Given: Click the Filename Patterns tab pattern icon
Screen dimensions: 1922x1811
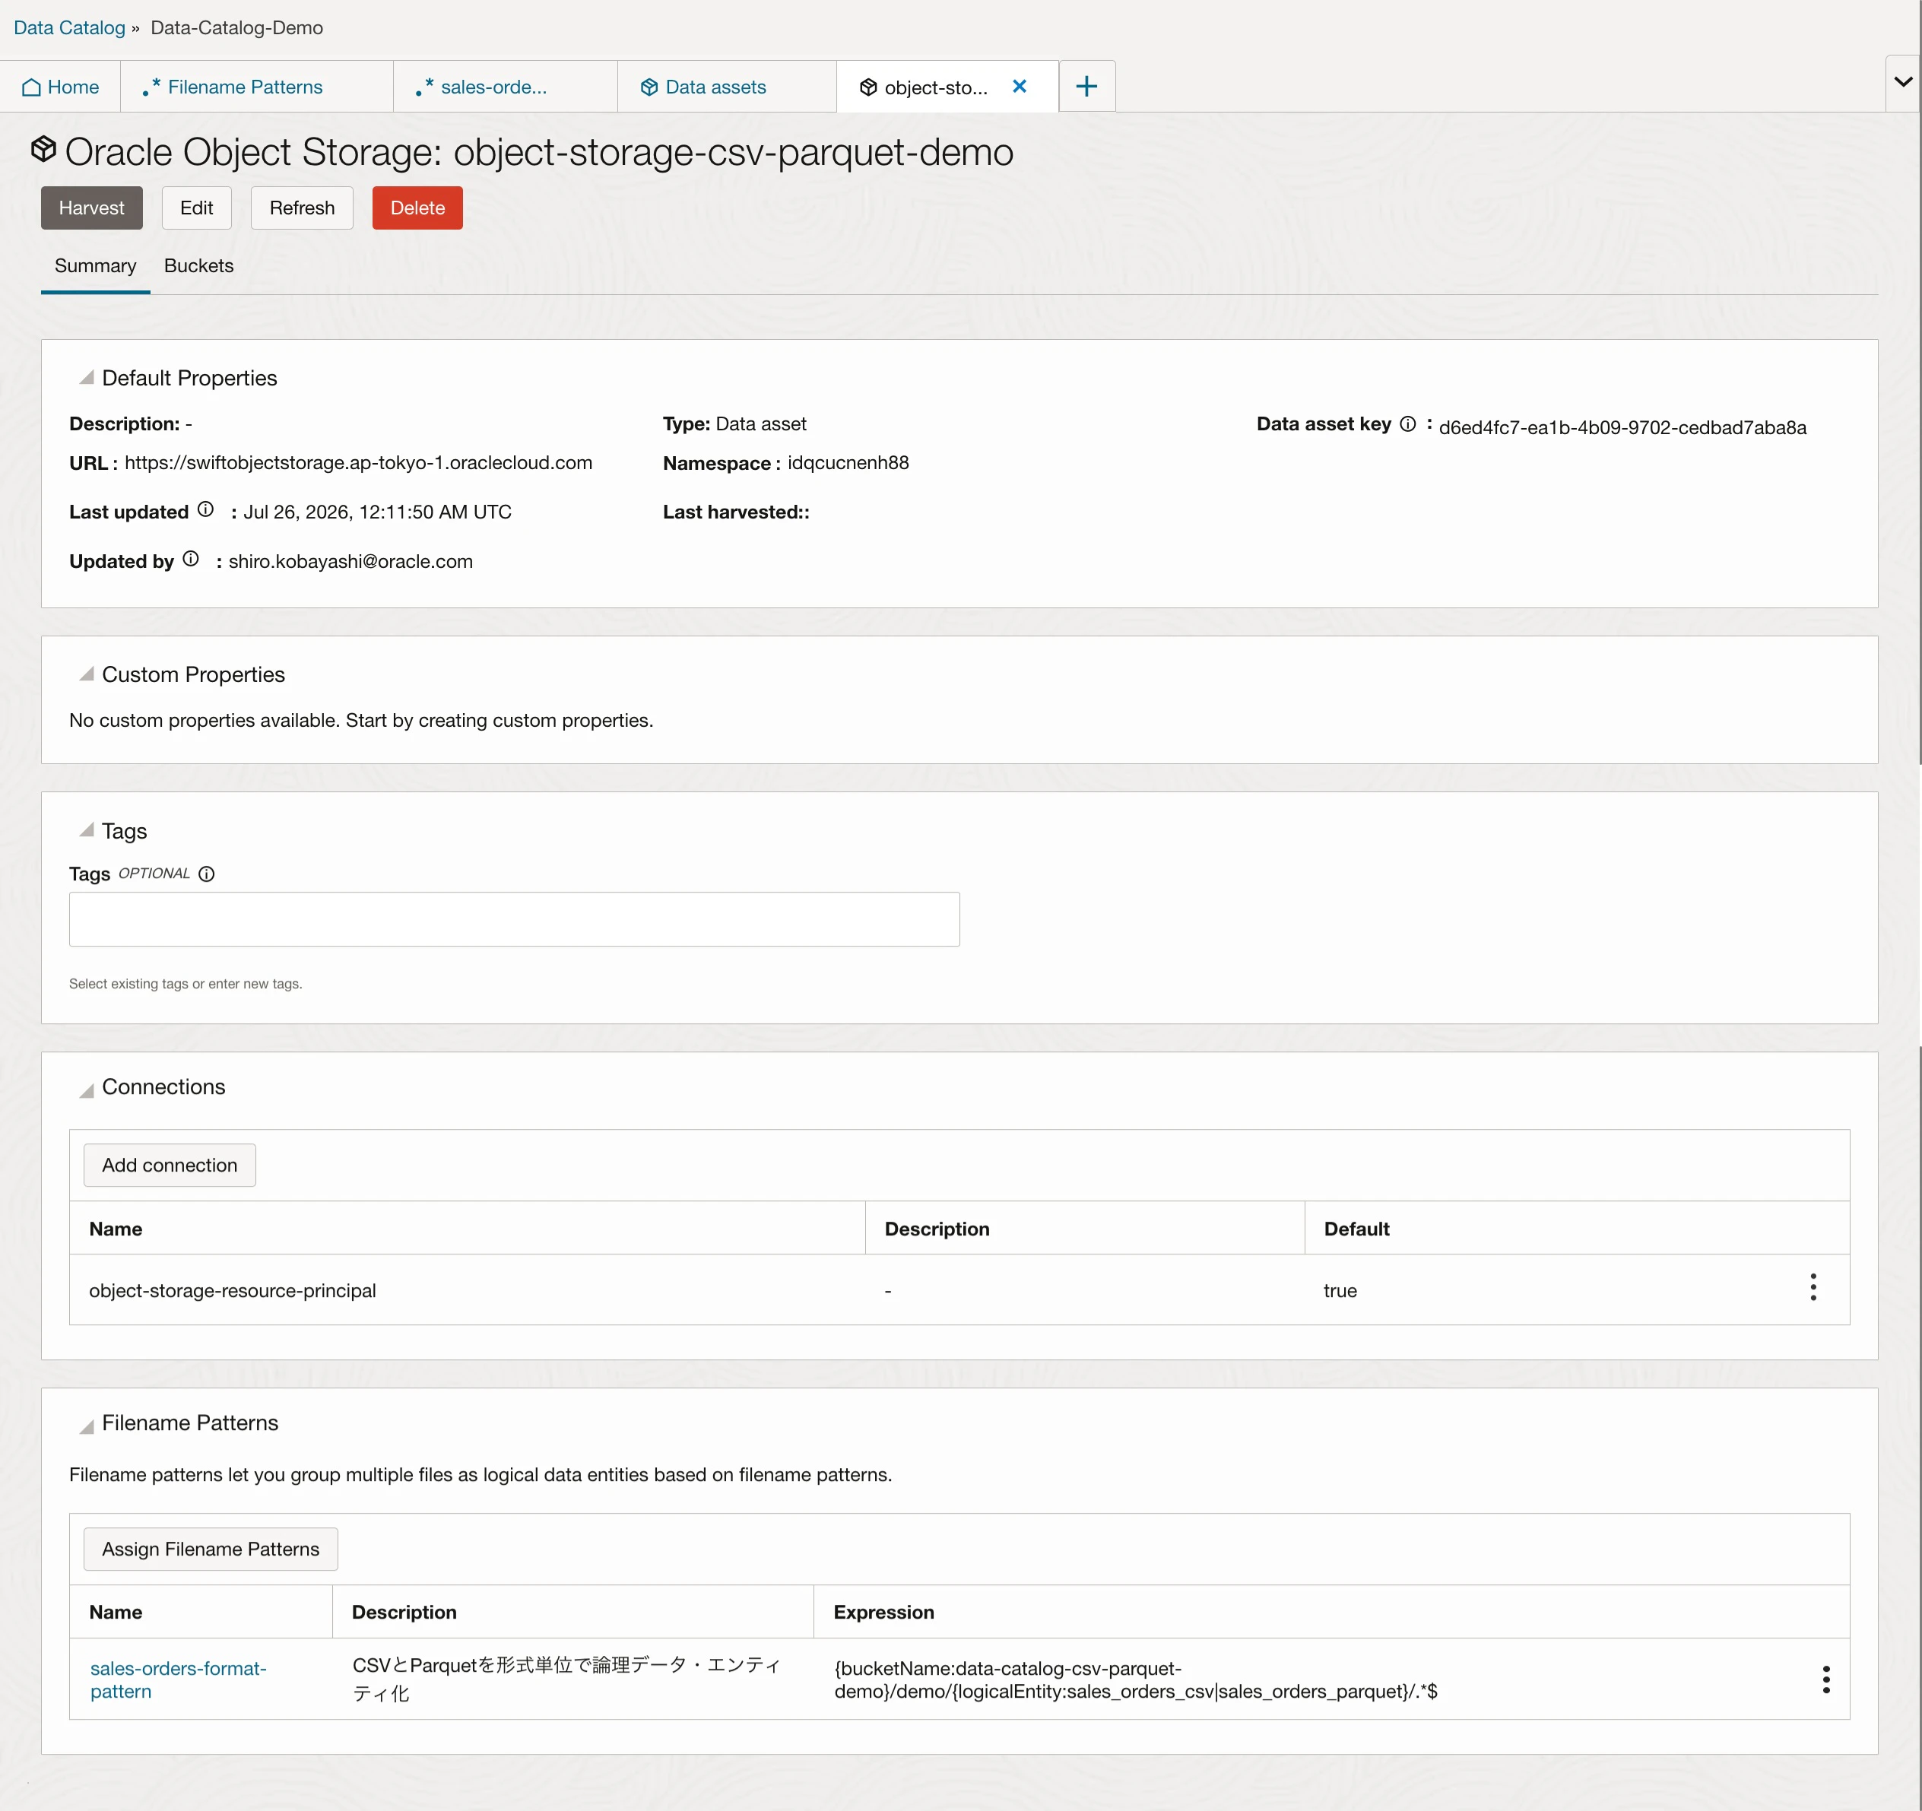Looking at the screenshot, I should (151, 87).
